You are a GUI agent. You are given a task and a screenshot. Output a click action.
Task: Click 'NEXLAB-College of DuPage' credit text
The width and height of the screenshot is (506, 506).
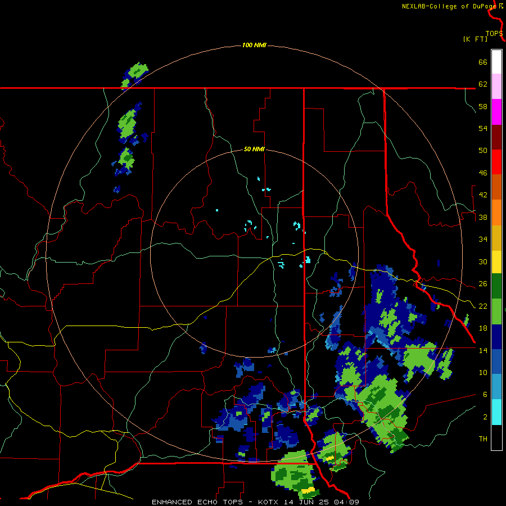pos(449,6)
